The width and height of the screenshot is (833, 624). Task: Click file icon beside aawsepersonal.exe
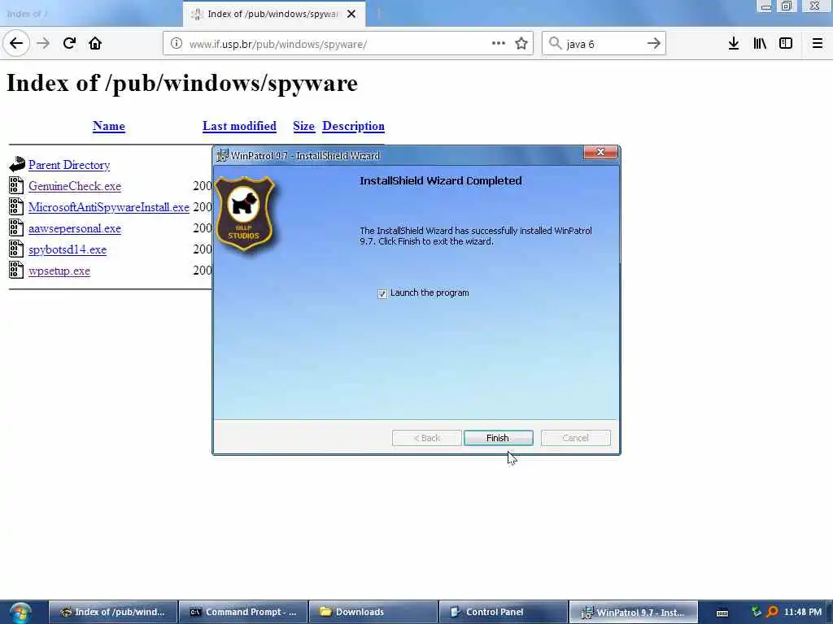pyautogui.click(x=16, y=227)
